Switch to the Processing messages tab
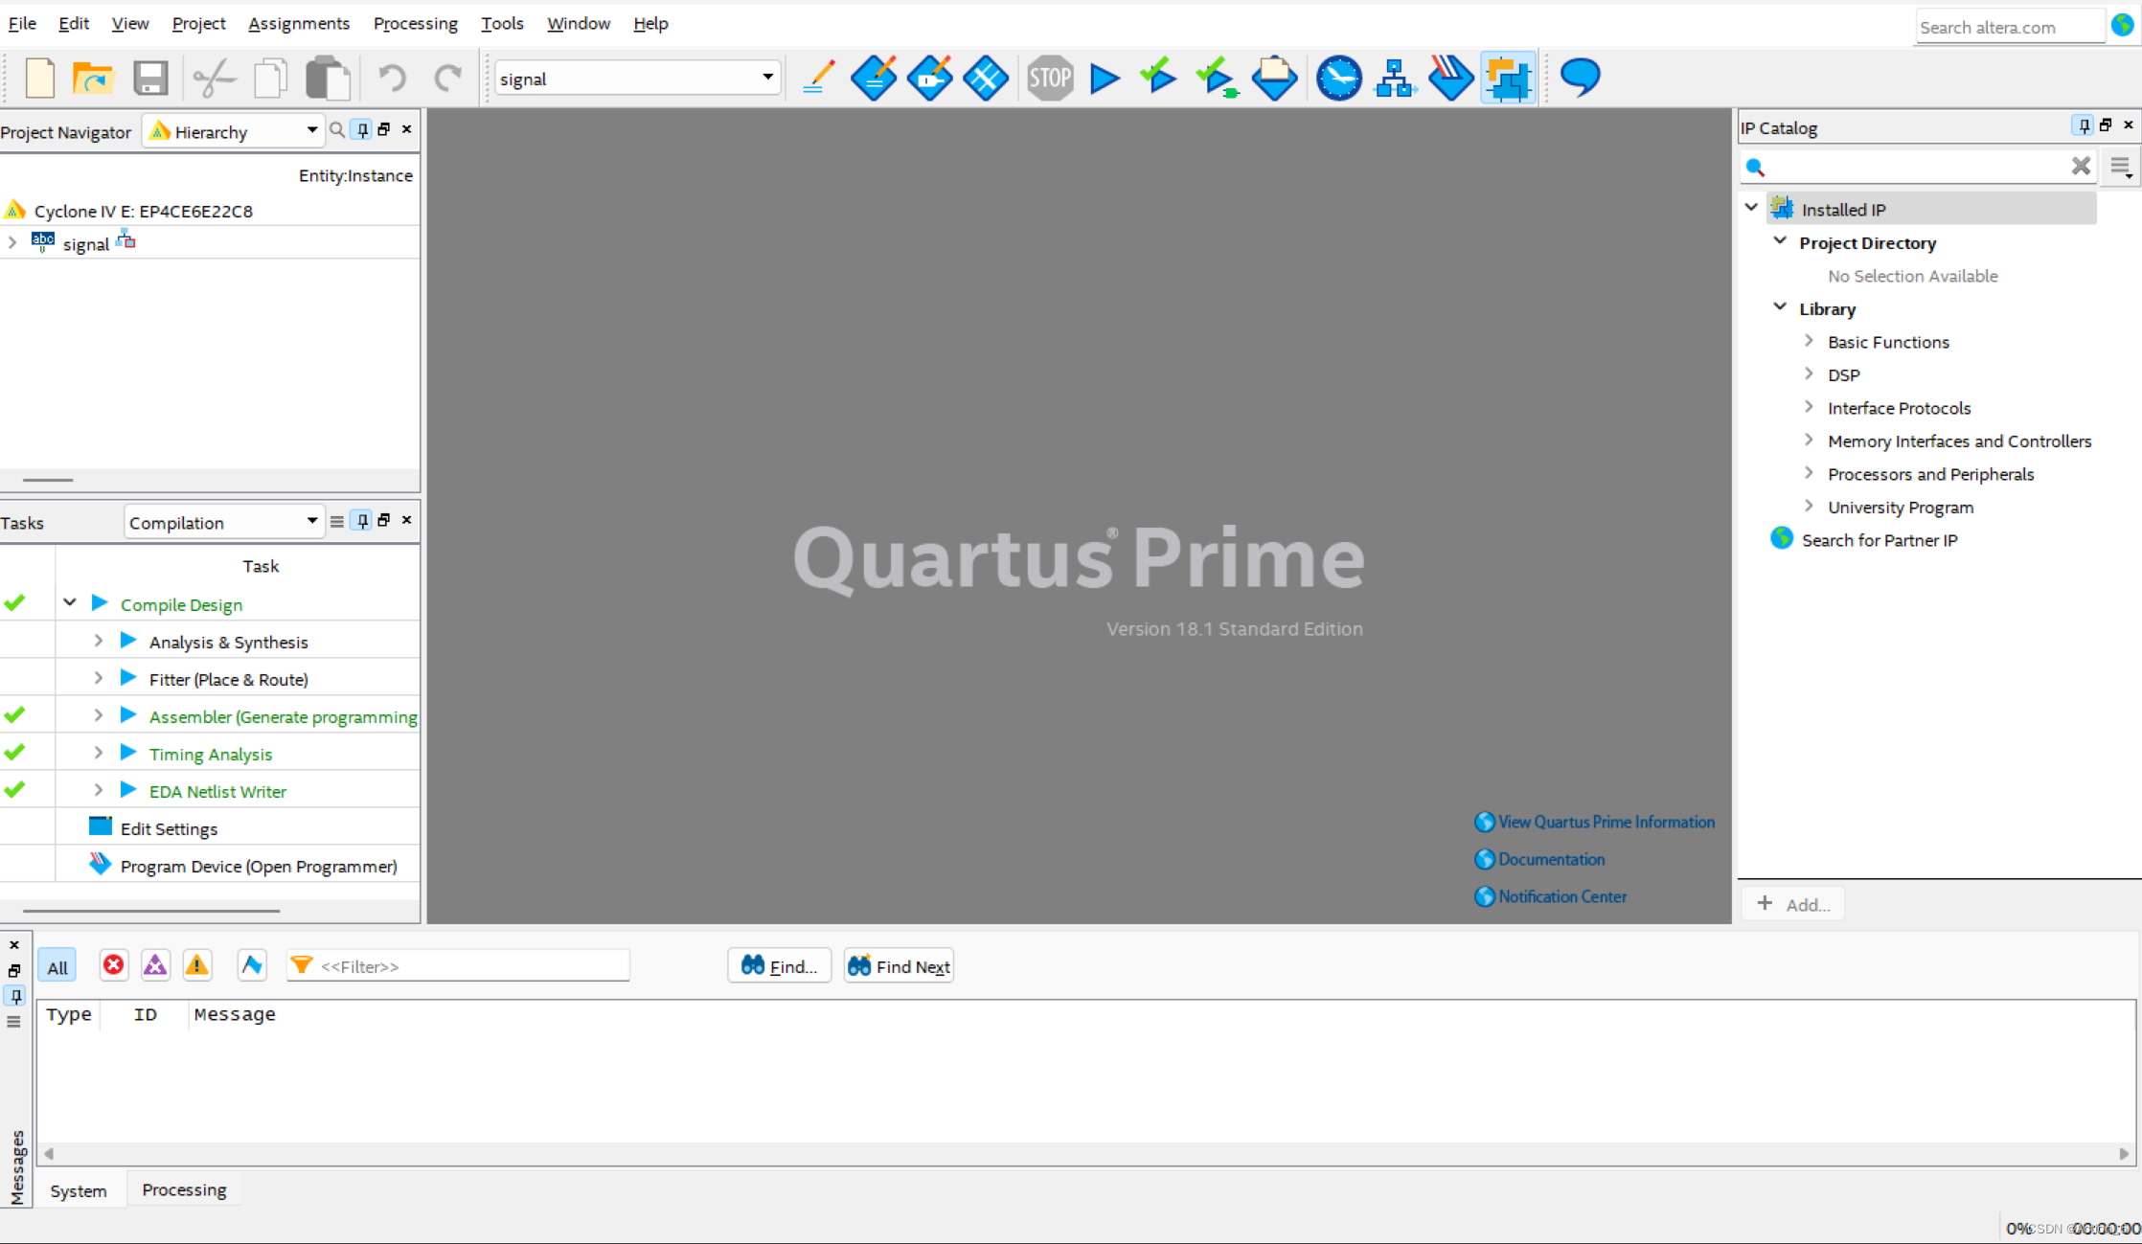The height and width of the screenshot is (1244, 2142). coord(183,1188)
